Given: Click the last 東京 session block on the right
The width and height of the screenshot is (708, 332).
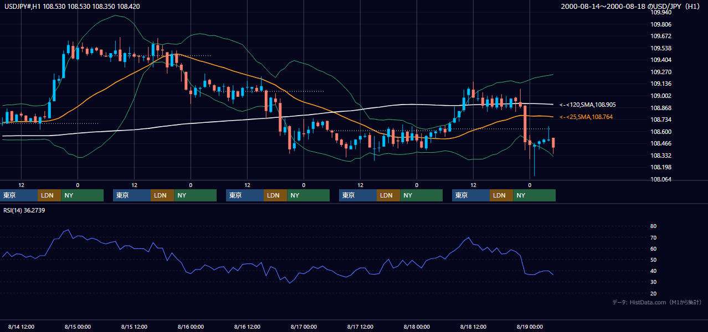Looking at the screenshot, I should click(471, 195).
